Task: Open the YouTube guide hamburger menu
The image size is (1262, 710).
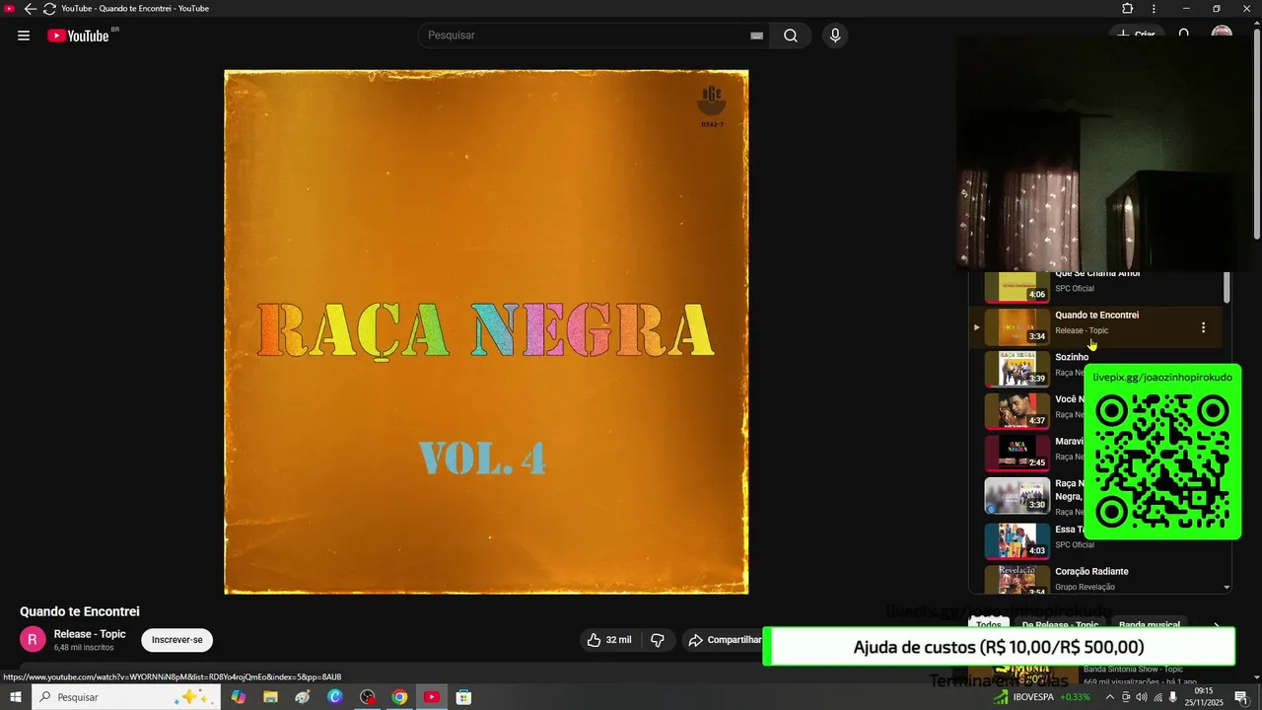Action: coord(24,35)
